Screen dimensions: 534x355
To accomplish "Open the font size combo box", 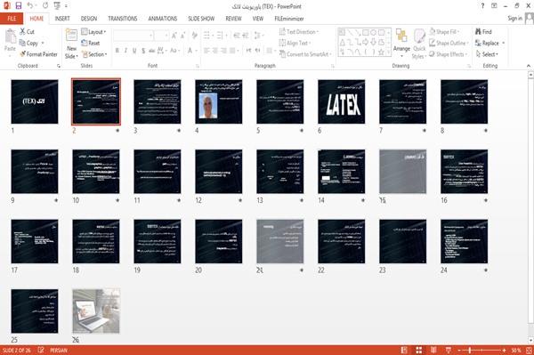I will [x=162, y=36].
